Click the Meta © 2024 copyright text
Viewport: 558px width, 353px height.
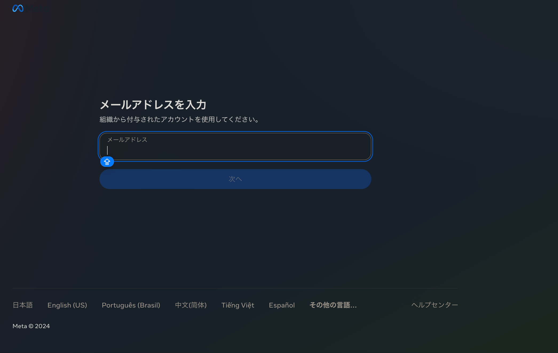click(31, 326)
